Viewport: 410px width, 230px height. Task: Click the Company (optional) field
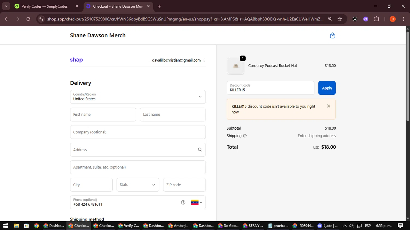pos(138,132)
